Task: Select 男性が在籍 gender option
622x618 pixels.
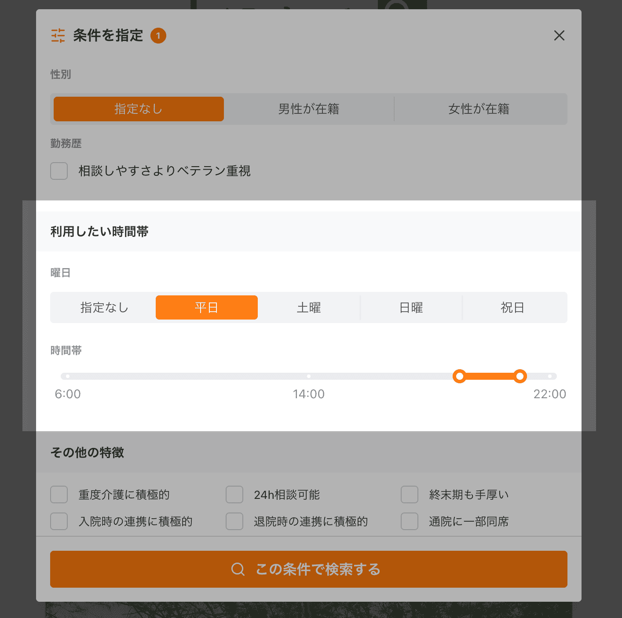Action: 309,109
